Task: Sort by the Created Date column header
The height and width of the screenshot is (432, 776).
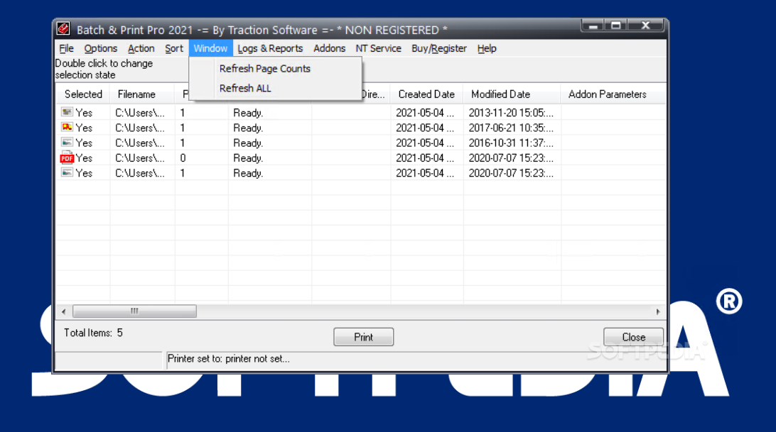Action: pos(426,94)
